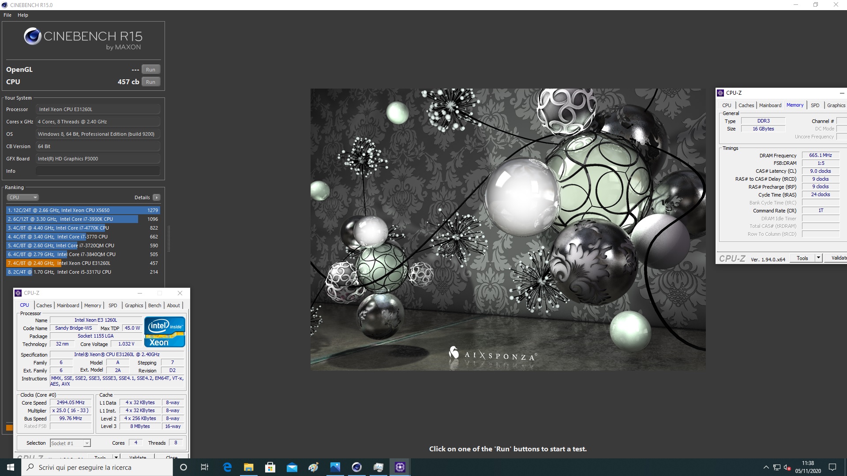
Task: Click the DRAM Frequency value 665.1 MHz
Action: (x=821, y=156)
